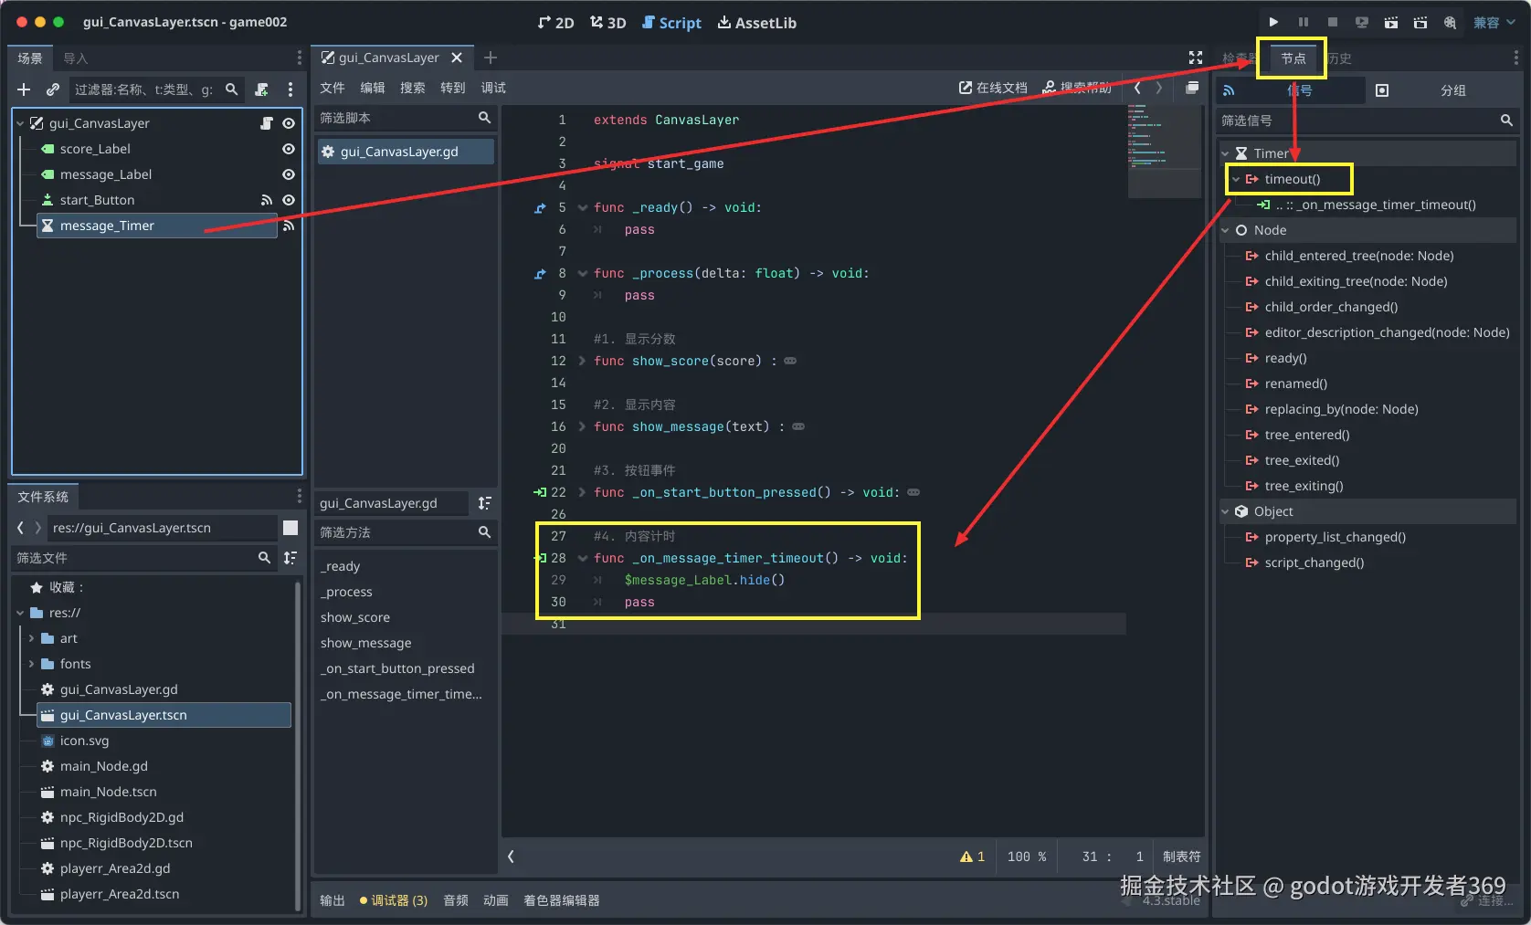Click the warning count indicator

click(x=972, y=857)
